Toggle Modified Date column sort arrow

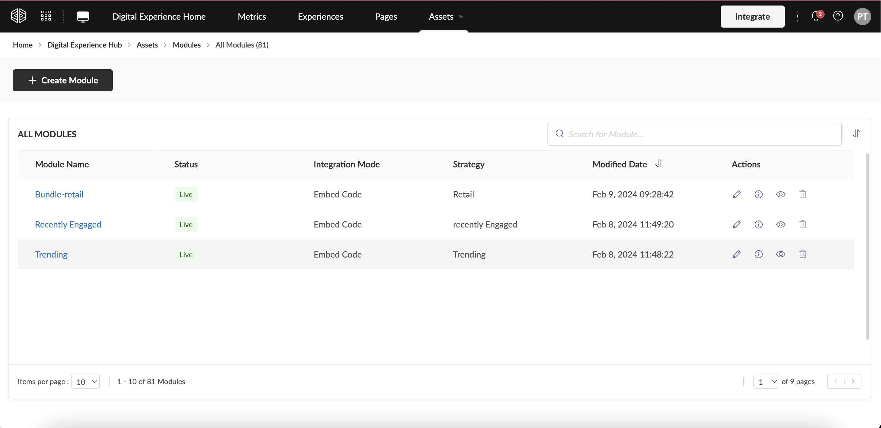(659, 163)
